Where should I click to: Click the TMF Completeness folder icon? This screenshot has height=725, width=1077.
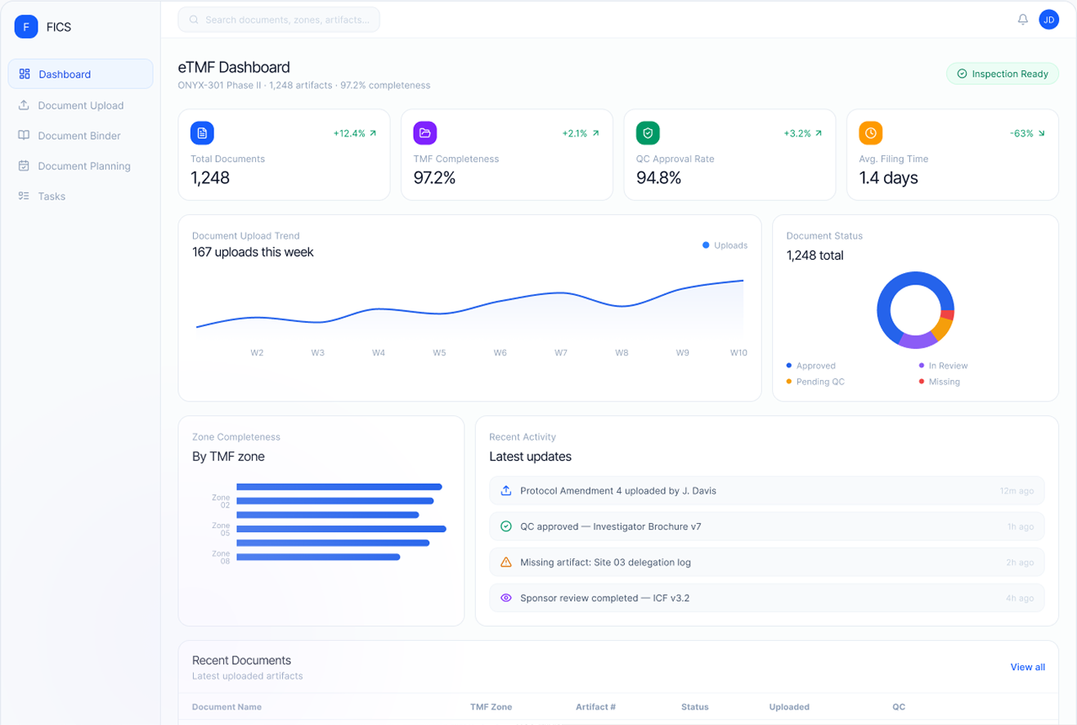(x=425, y=133)
